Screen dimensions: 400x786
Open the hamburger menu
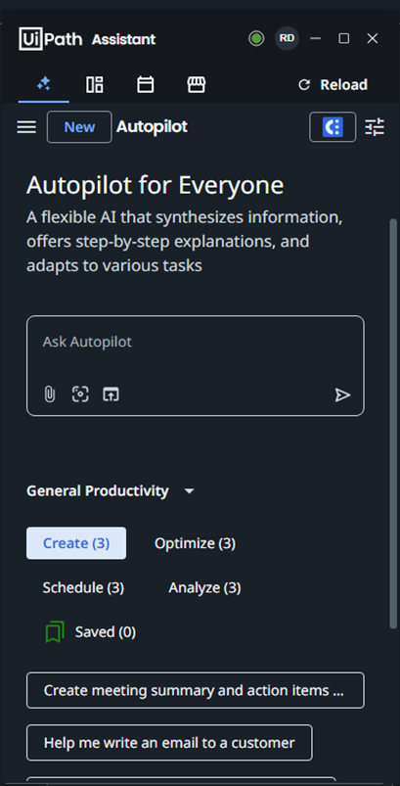pyautogui.click(x=26, y=127)
